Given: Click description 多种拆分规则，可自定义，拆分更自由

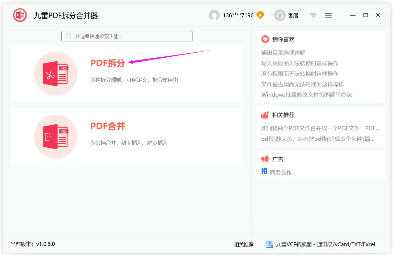Looking at the screenshot, I should [134, 80].
